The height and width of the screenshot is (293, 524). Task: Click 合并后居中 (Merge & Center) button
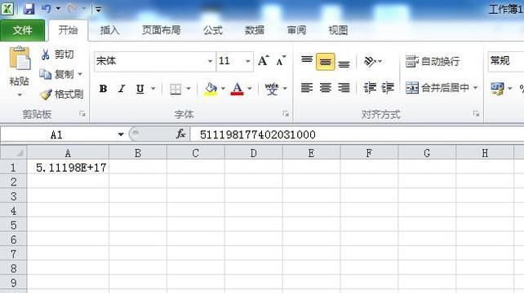pos(437,88)
